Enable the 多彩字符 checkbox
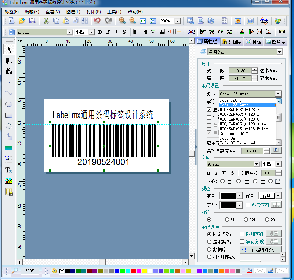The image size is (294, 280). (248, 205)
